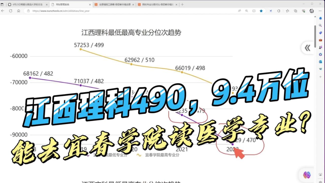The width and height of the screenshot is (325, 183).
Task: Select data point 71037 / 482
Action: pos(81,85)
